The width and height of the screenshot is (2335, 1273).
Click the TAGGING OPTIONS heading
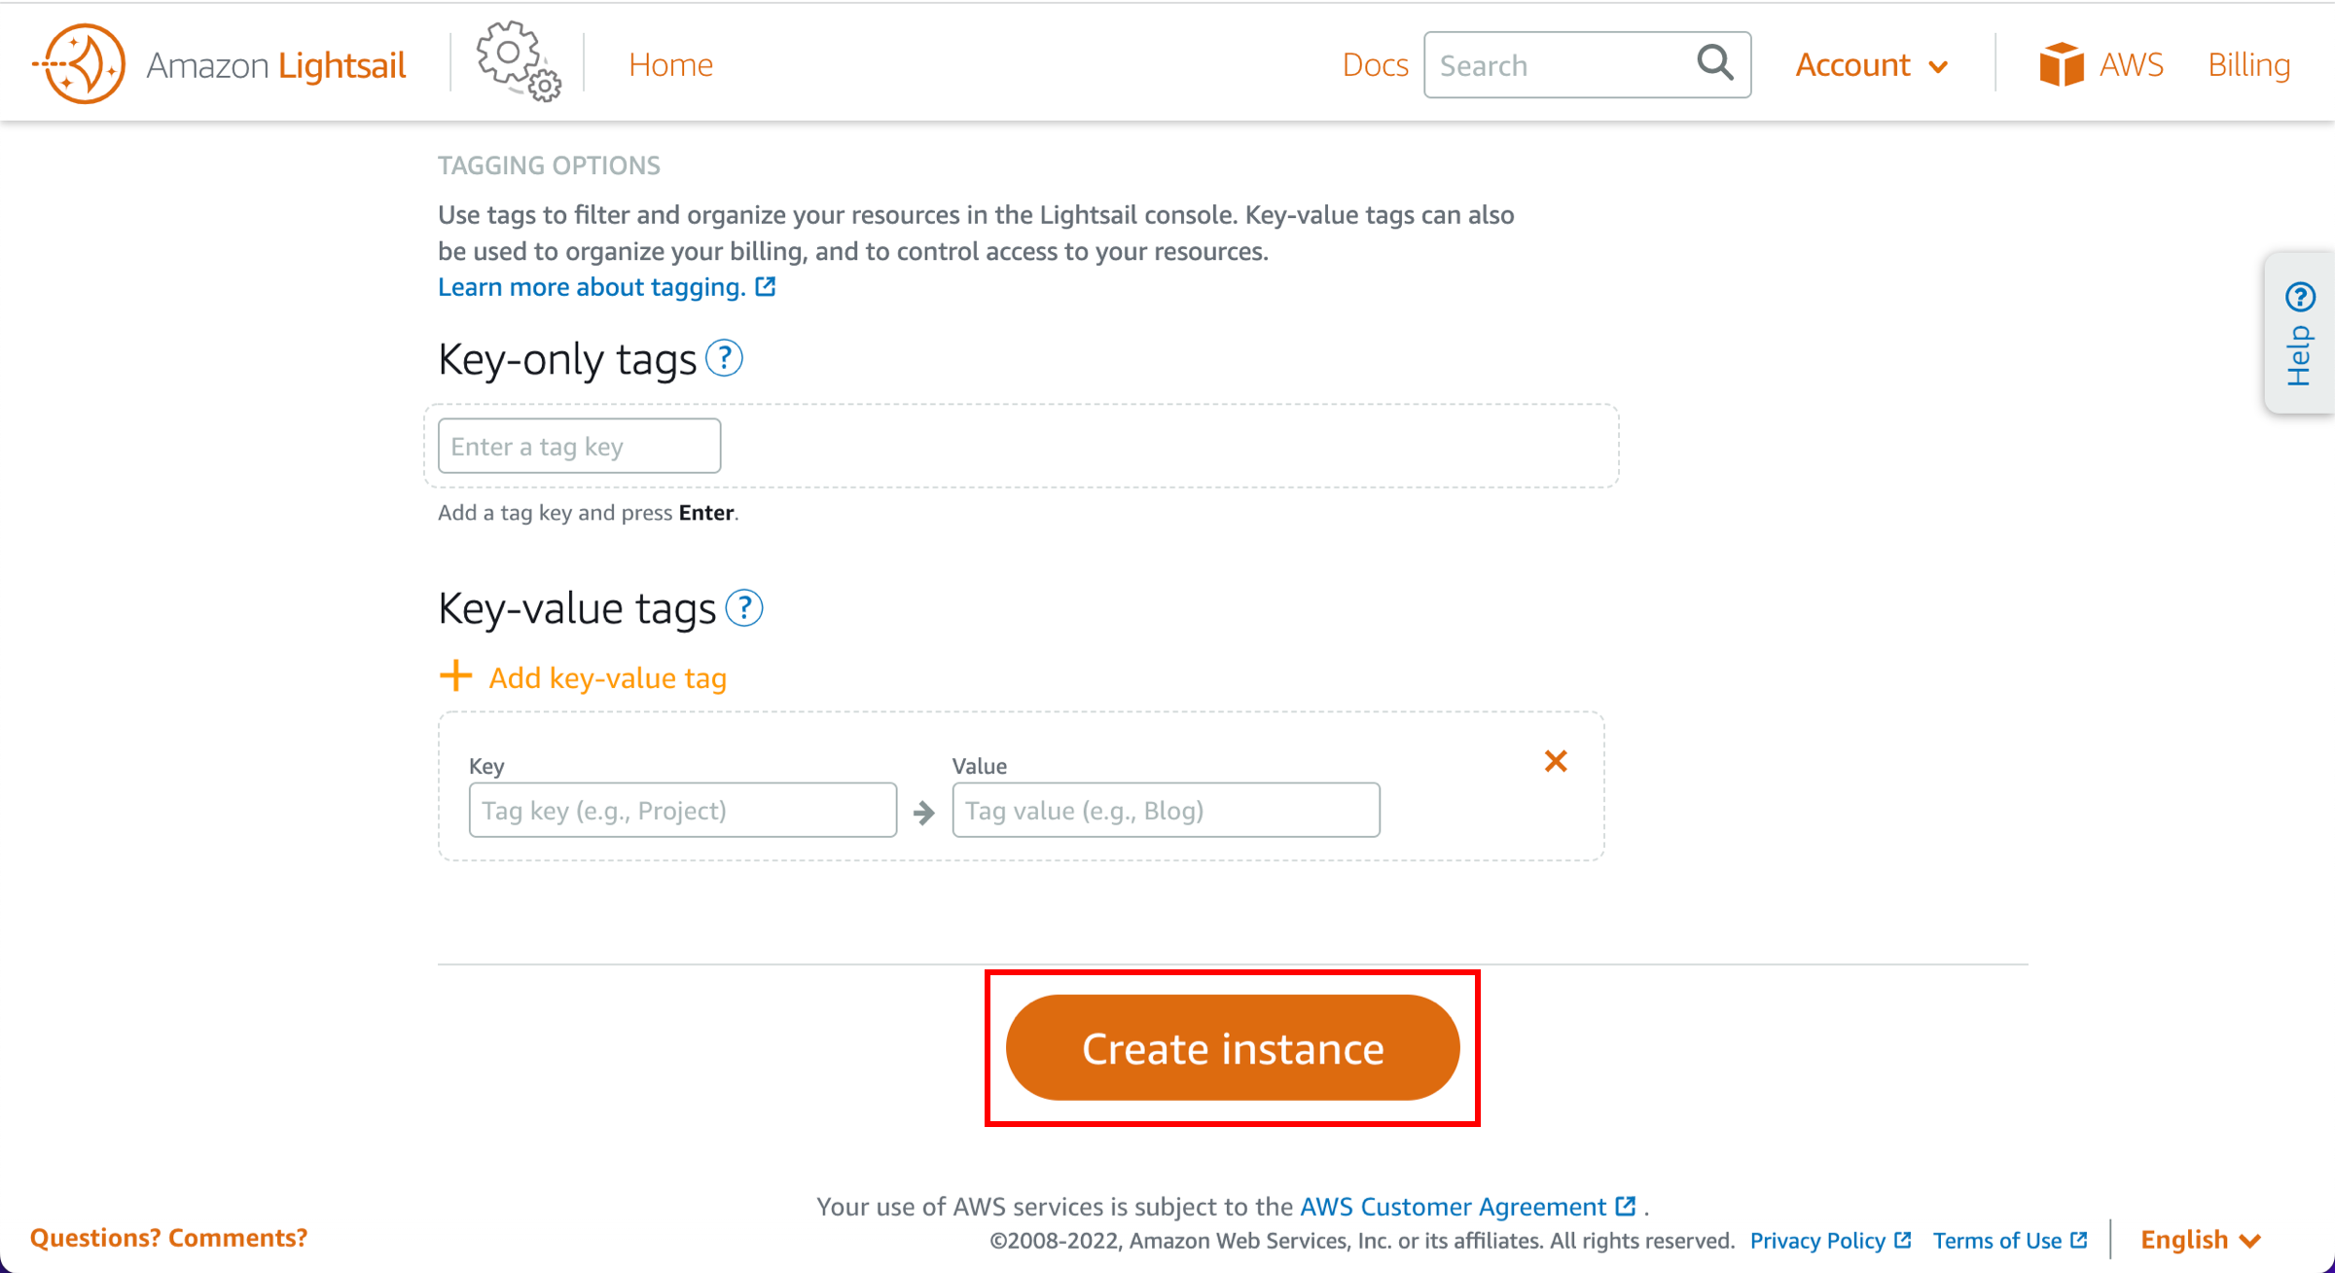pyautogui.click(x=549, y=165)
